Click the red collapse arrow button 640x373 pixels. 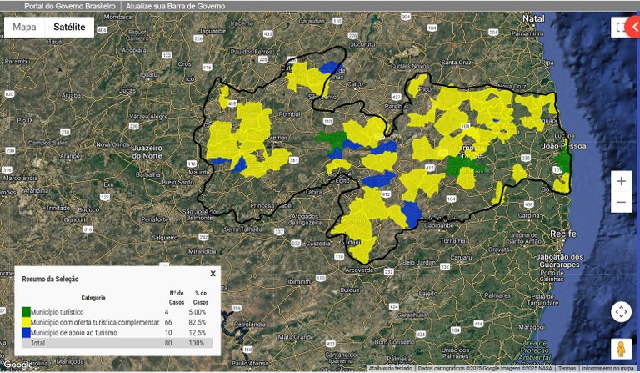point(633,28)
